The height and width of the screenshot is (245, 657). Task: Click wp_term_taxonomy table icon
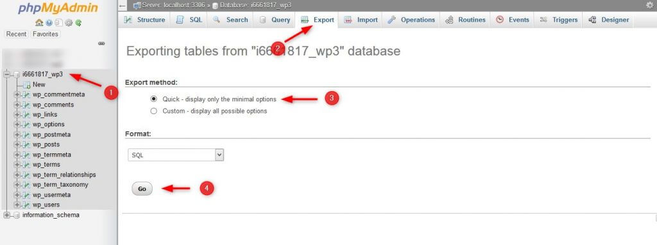pyautogui.click(x=26, y=185)
